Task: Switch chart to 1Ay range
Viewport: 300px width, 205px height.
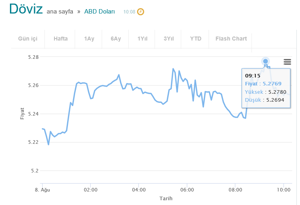Action: tap(89, 39)
